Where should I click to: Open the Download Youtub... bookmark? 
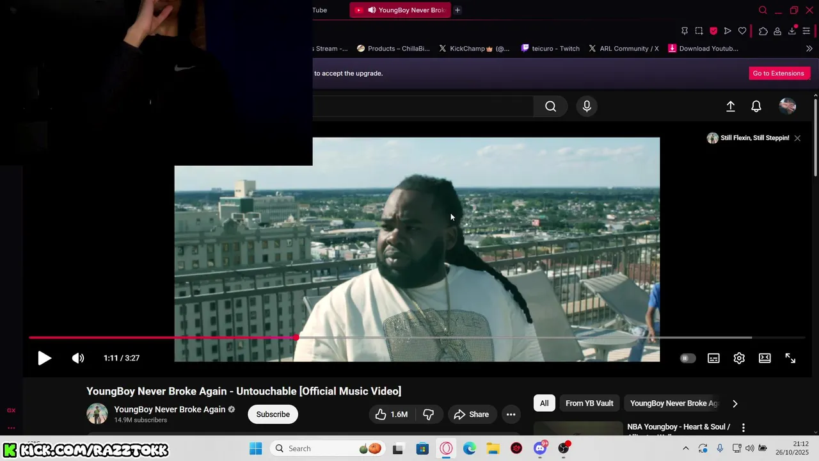coord(703,48)
